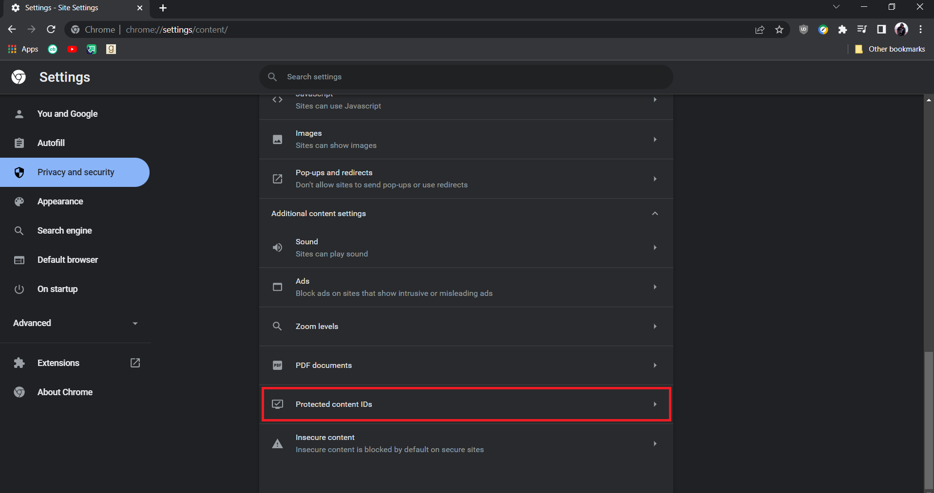934x493 pixels.
Task: Toggle the side panel icon
Action: coord(881,30)
